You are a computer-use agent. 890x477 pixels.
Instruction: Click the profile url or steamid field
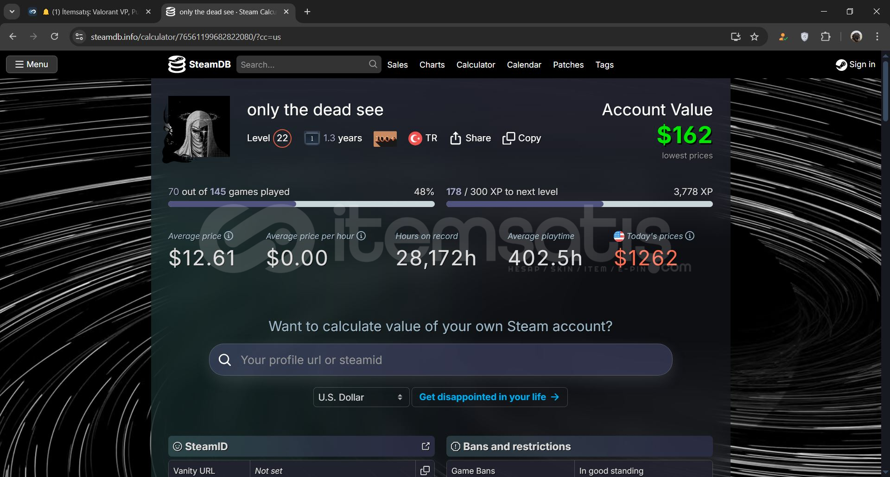[440, 360]
